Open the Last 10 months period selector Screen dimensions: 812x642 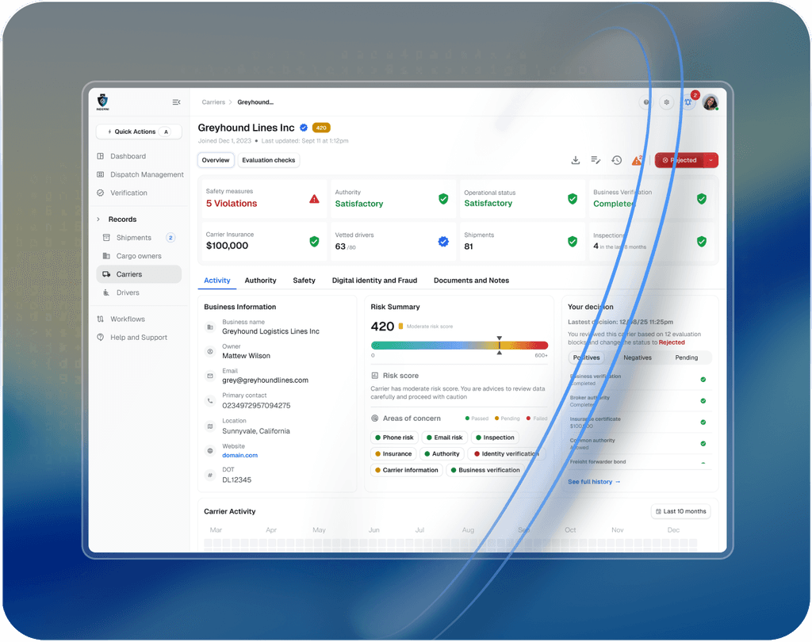point(680,511)
